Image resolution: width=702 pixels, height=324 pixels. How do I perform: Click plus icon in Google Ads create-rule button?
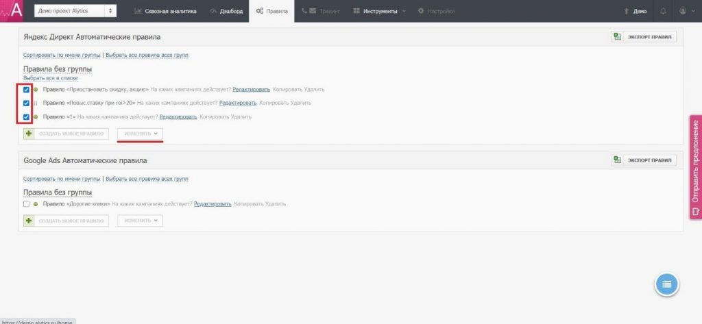point(29,221)
